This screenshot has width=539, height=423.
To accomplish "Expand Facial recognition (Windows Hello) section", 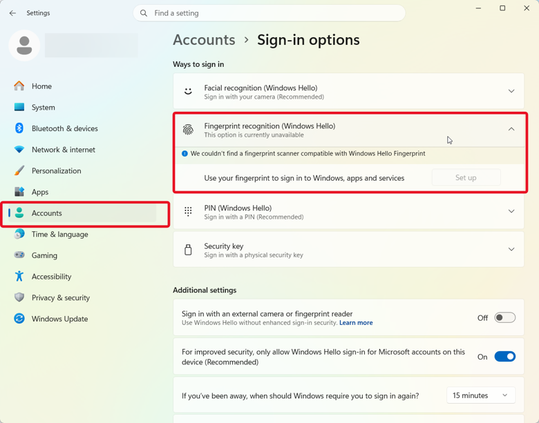I will (x=348, y=91).
